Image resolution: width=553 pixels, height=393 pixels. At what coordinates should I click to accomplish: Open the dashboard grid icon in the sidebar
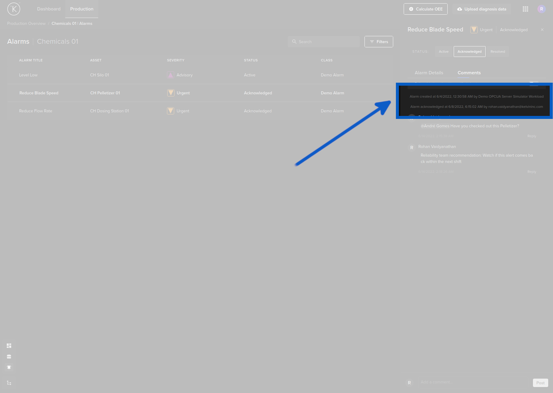click(x=9, y=346)
